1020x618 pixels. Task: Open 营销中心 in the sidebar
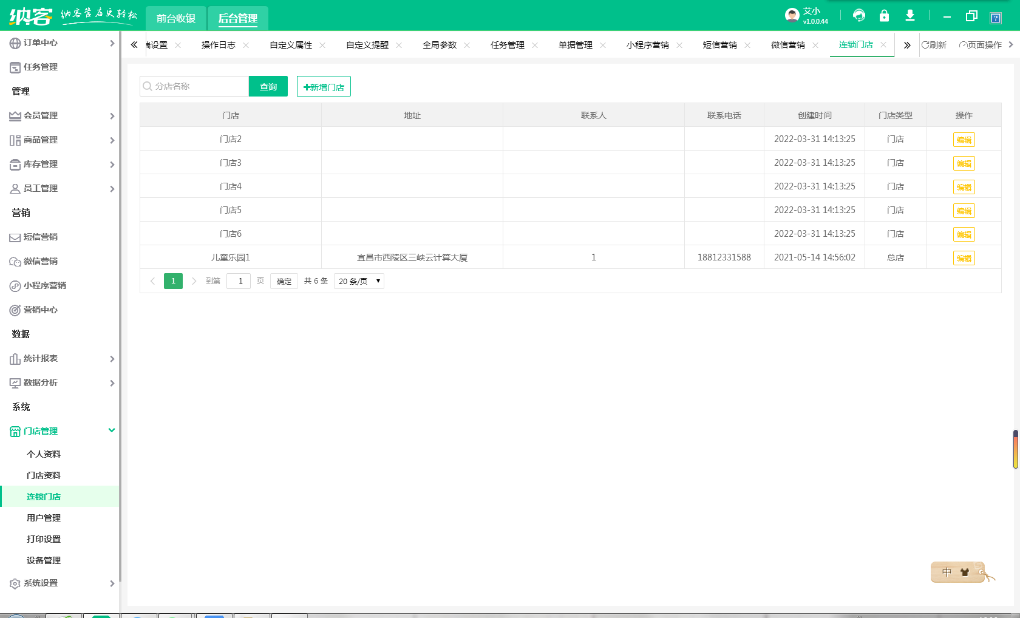[41, 310]
